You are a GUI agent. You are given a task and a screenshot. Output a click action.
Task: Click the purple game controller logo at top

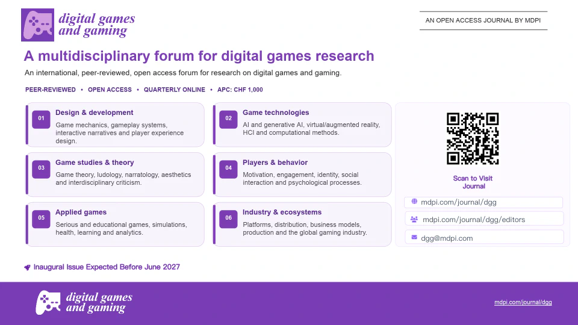click(x=37, y=25)
